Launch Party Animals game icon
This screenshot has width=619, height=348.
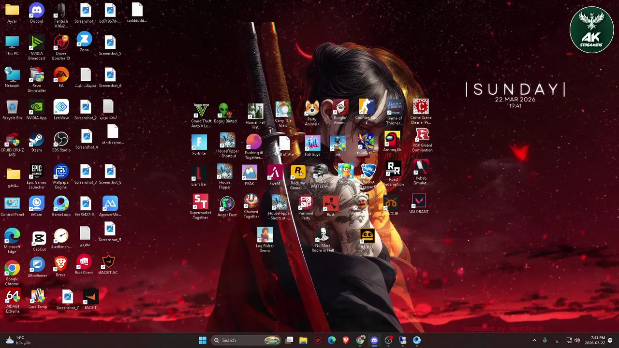(x=312, y=114)
